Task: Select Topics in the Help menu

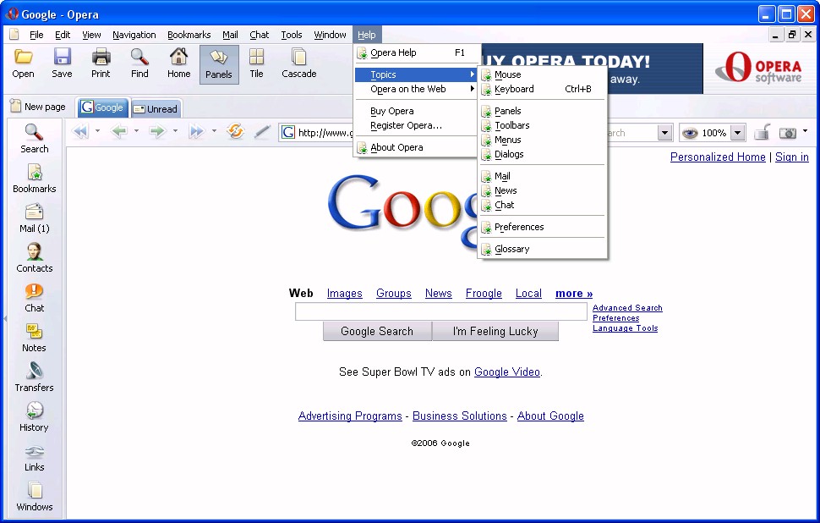Action: tap(416, 74)
